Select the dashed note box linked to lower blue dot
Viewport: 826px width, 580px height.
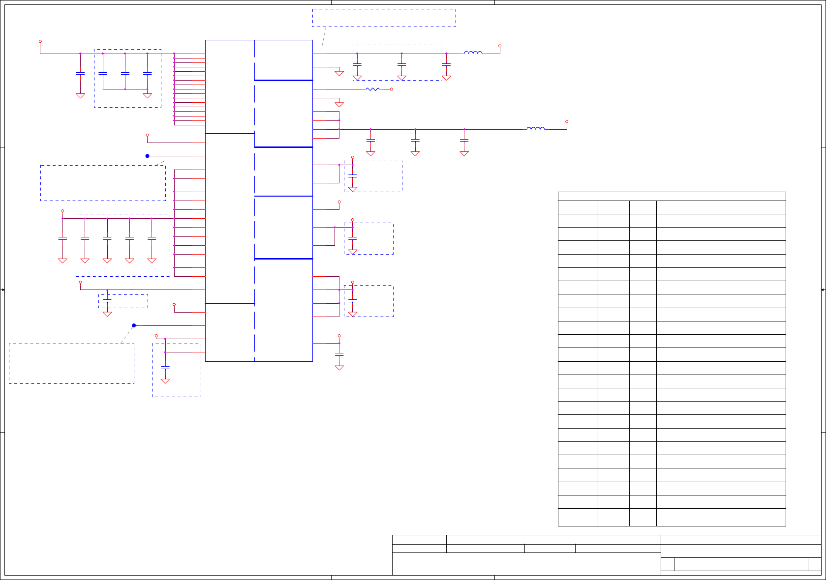click(71, 364)
